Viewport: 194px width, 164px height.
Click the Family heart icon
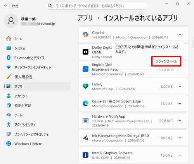pos(85,86)
